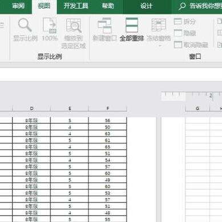
Task: Click the 拆分 split window button
Action: [x=185, y=22]
